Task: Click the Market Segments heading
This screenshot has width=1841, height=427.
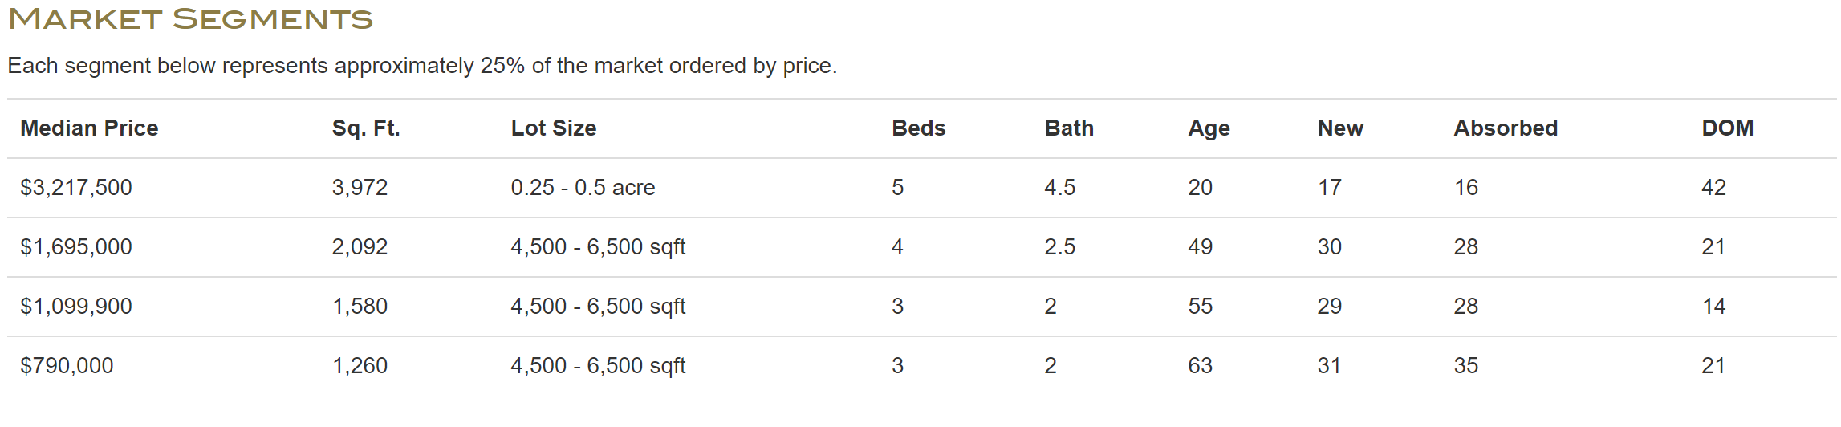Action: pos(190,19)
